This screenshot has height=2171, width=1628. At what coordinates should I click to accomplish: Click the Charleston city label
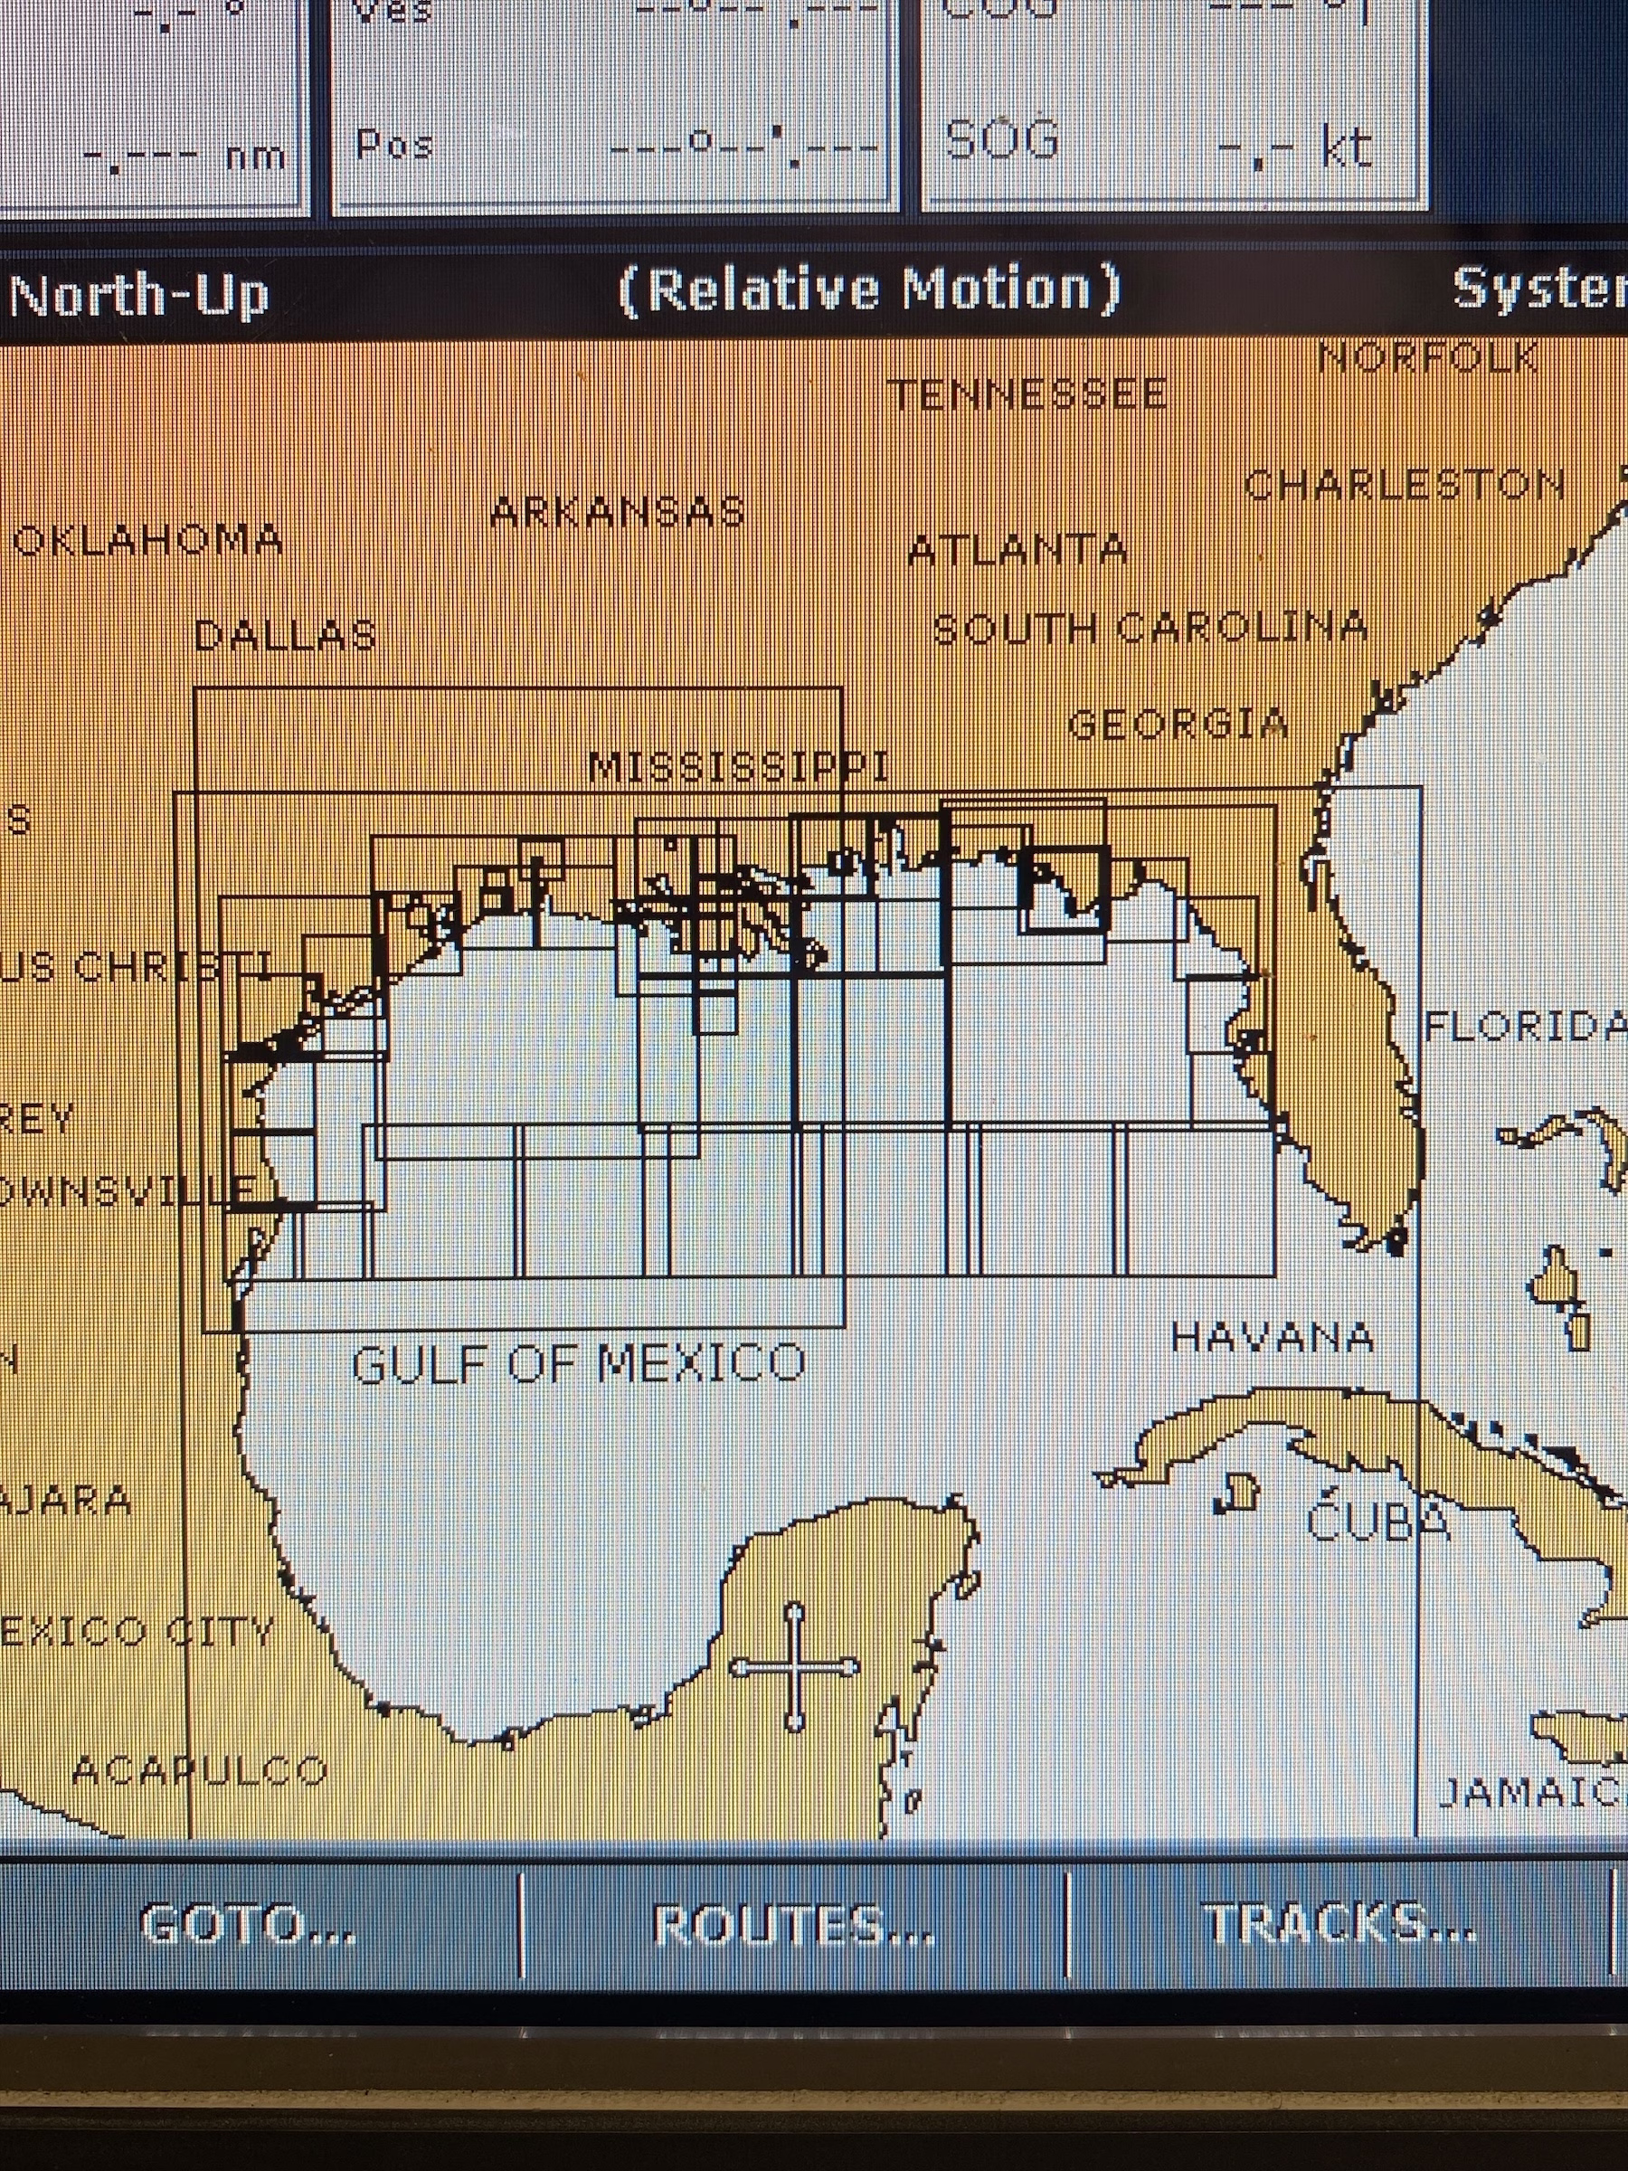coord(1404,485)
